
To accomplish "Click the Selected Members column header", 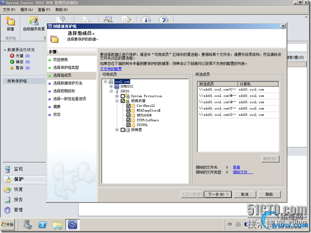I will tap(218, 84).
